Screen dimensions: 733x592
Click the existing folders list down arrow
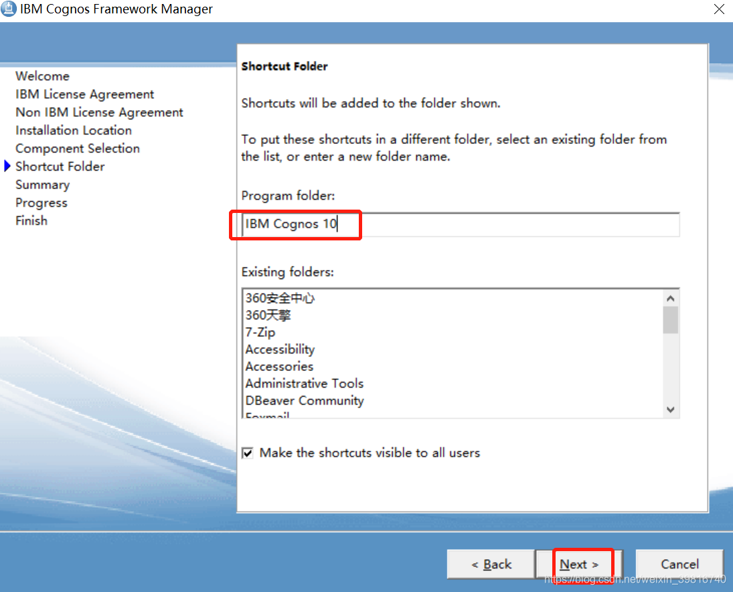point(670,410)
